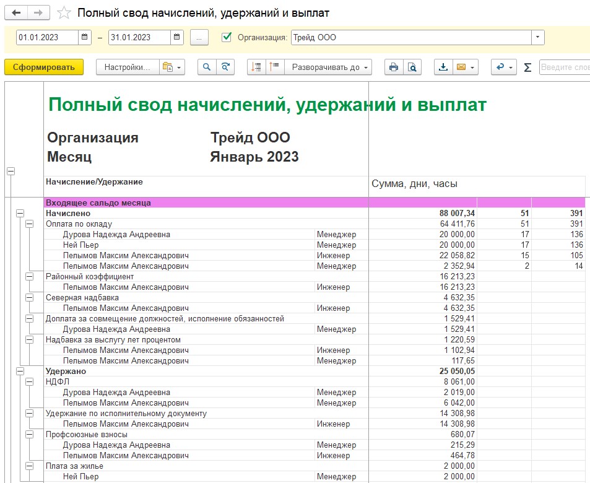Image resolution: width=590 pixels, height=483 pixels.
Task: Add the report to favorites with the star
Action: coord(64,13)
